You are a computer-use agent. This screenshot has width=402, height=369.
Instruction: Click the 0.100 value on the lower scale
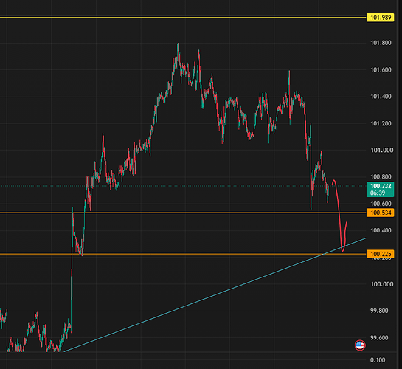(378, 360)
